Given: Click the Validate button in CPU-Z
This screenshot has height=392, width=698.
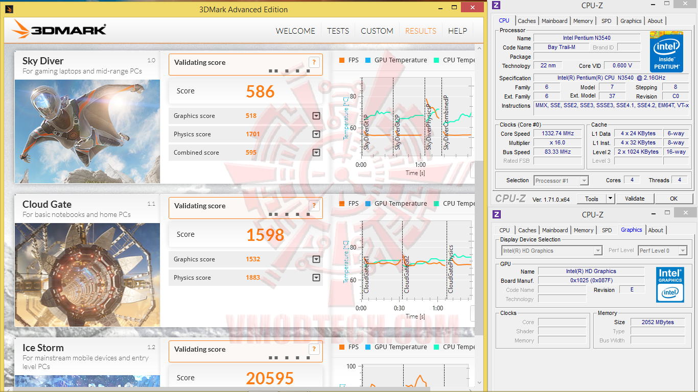Looking at the screenshot, I should click(x=635, y=199).
